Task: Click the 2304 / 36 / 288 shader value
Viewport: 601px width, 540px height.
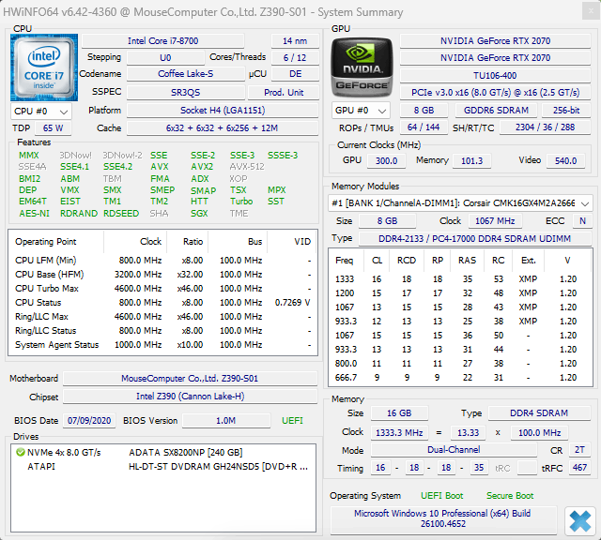Action: coord(545,127)
